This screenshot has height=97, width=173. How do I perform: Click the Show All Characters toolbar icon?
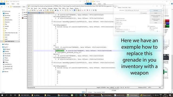point(72,10)
